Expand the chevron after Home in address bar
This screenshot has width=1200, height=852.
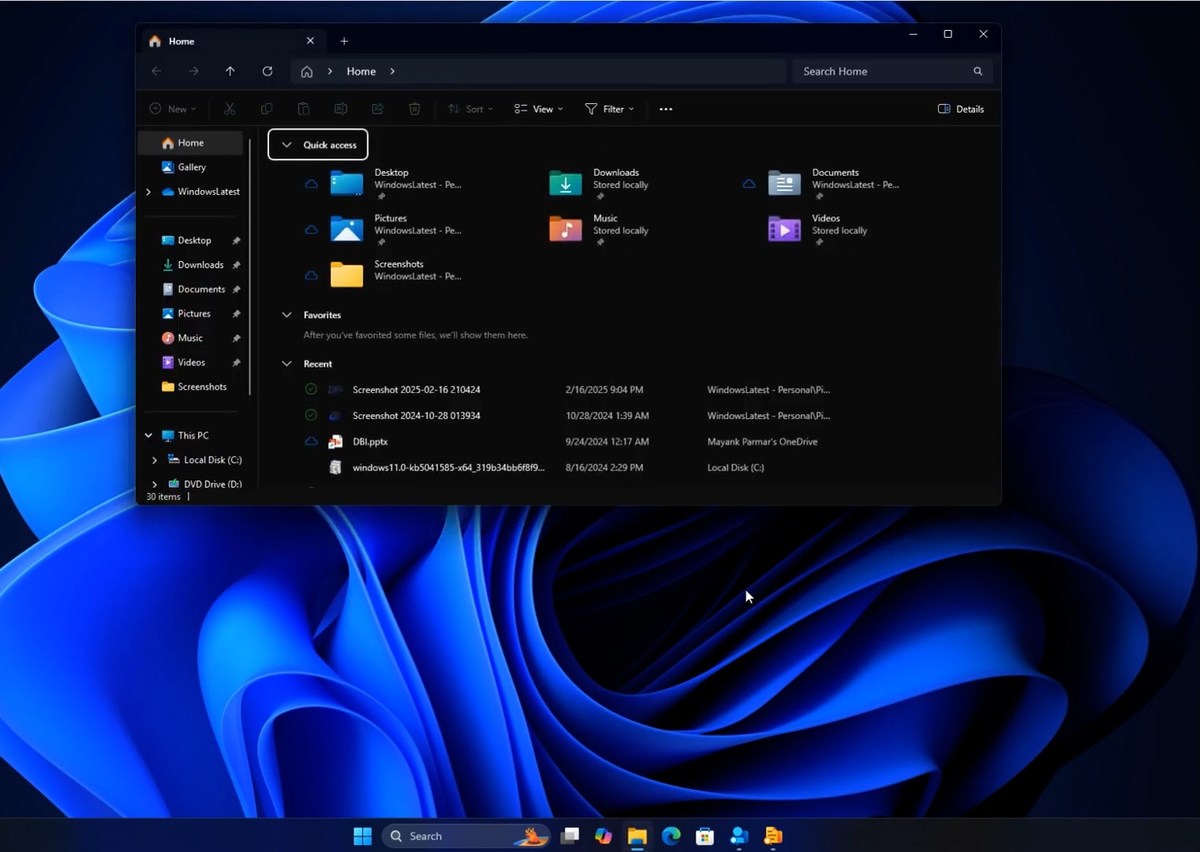pyautogui.click(x=392, y=71)
